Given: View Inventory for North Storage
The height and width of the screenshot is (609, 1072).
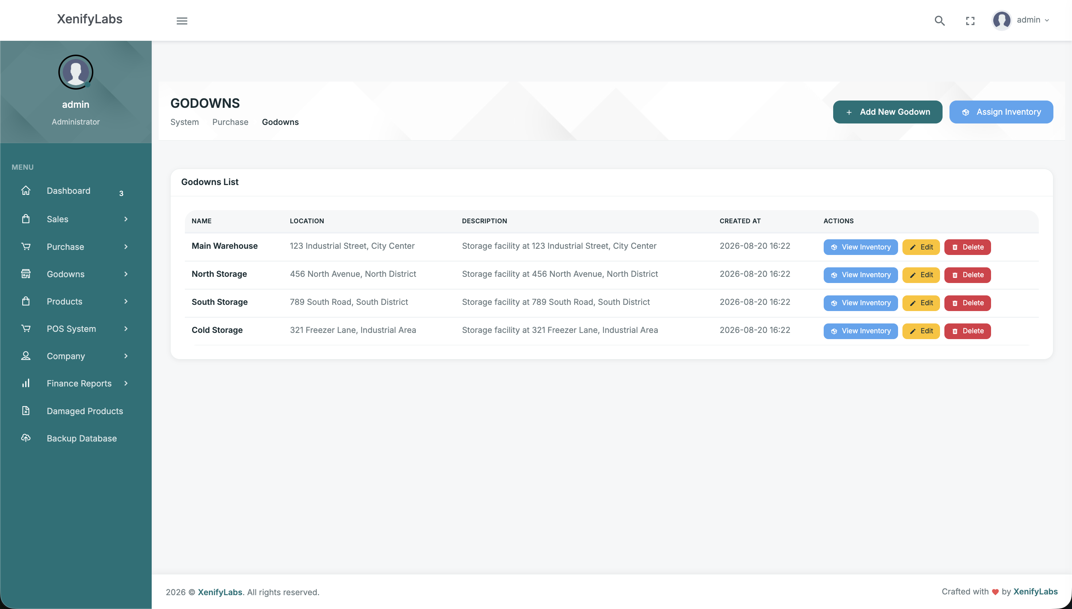Looking at the screenshot, I should coord(860,275).
